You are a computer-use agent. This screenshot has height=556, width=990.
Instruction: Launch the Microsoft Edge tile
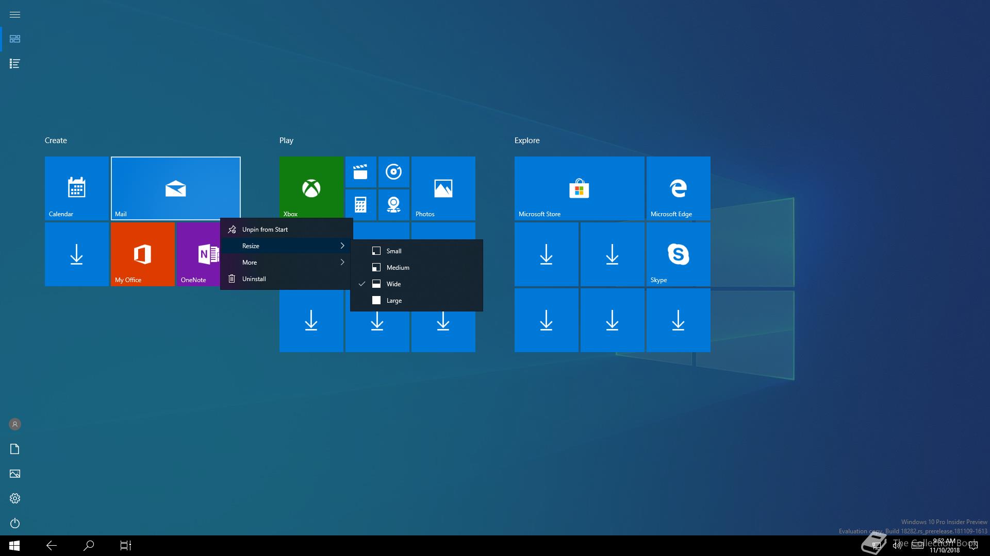click(x=679, y=188)
